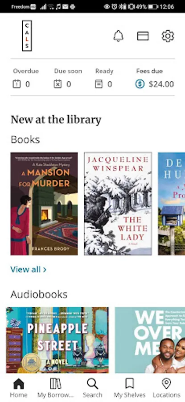The width and height of the screenshot is (185, 402).
Task: Switch to the My Shelves tab
Action: 129,388
